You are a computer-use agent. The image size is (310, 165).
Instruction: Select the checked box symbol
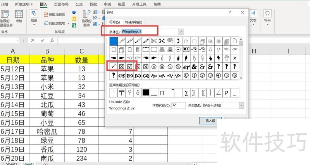[x=130, y=66]
